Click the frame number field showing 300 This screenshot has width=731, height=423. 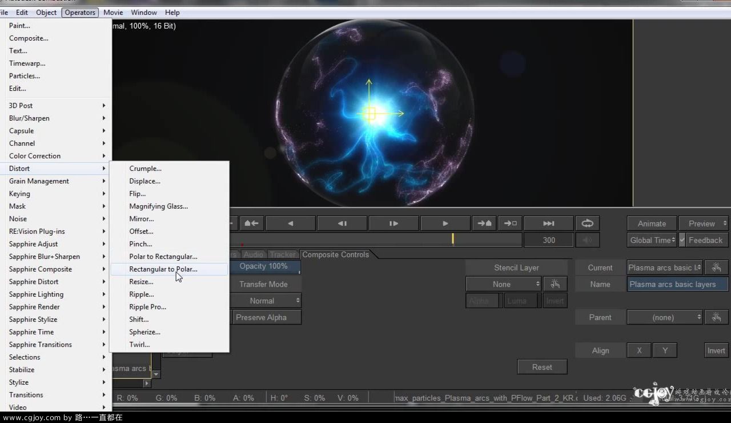(x=549, y=240)
